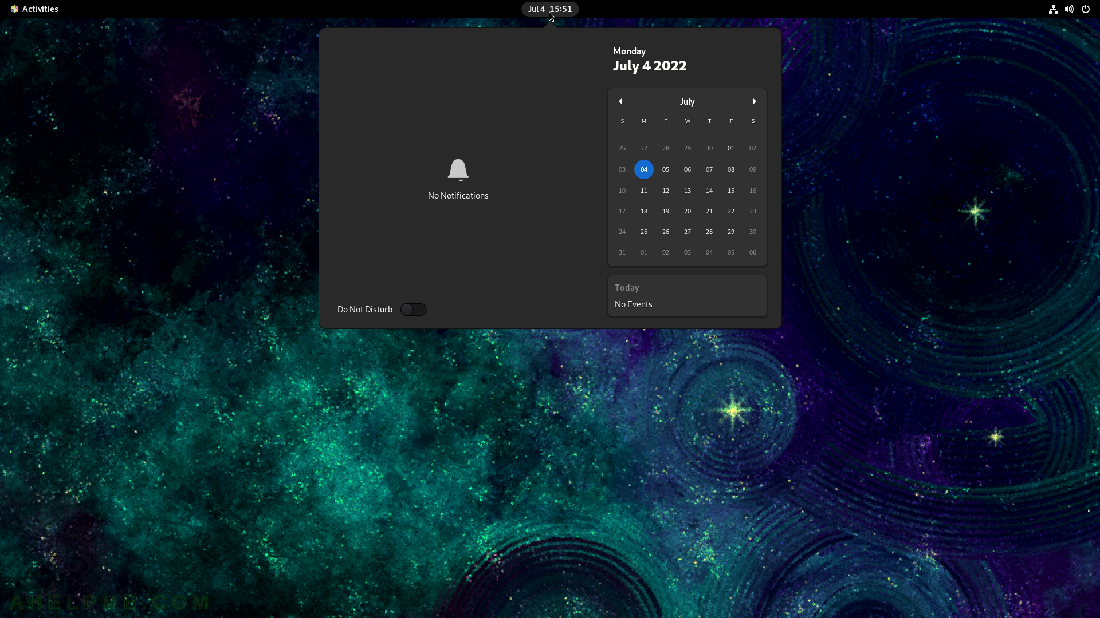Click the volume speaker icon
Screen dimensions: 1100x618
click(1069, 9)
